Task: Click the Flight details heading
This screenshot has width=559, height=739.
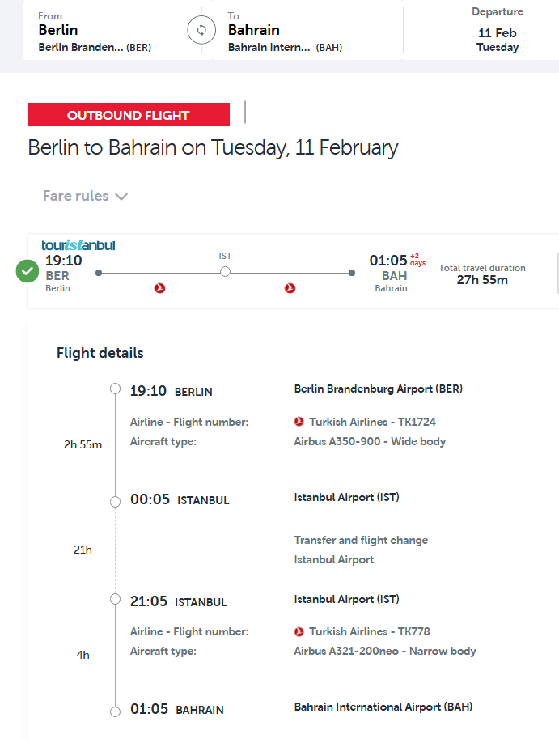Action: pos(100,353)
